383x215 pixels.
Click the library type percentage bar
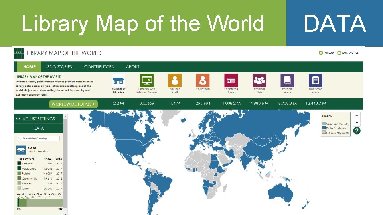pyautogui.click(x=40, y=202)
